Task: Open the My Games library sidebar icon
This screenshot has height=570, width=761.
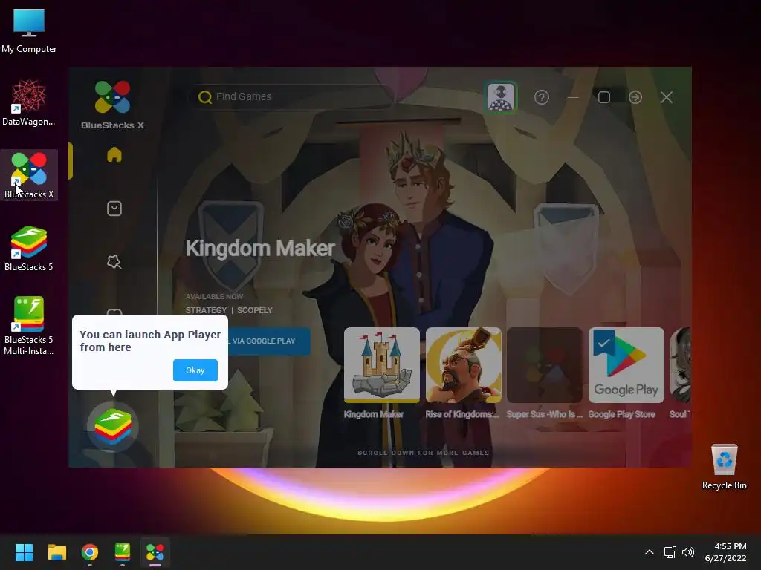Action: click(114, 209)
